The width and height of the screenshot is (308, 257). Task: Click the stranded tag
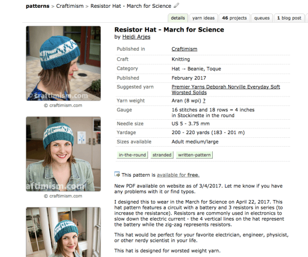(162, 155)
